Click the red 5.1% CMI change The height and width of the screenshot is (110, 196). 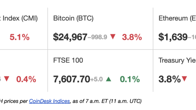point(19,37)
